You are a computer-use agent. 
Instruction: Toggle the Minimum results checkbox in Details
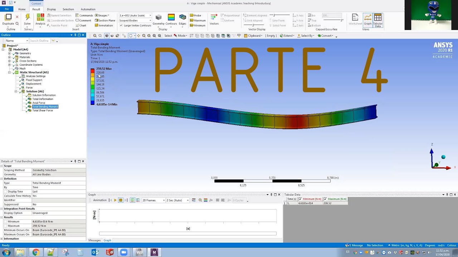pyautogui.click(x=5, y=222)
